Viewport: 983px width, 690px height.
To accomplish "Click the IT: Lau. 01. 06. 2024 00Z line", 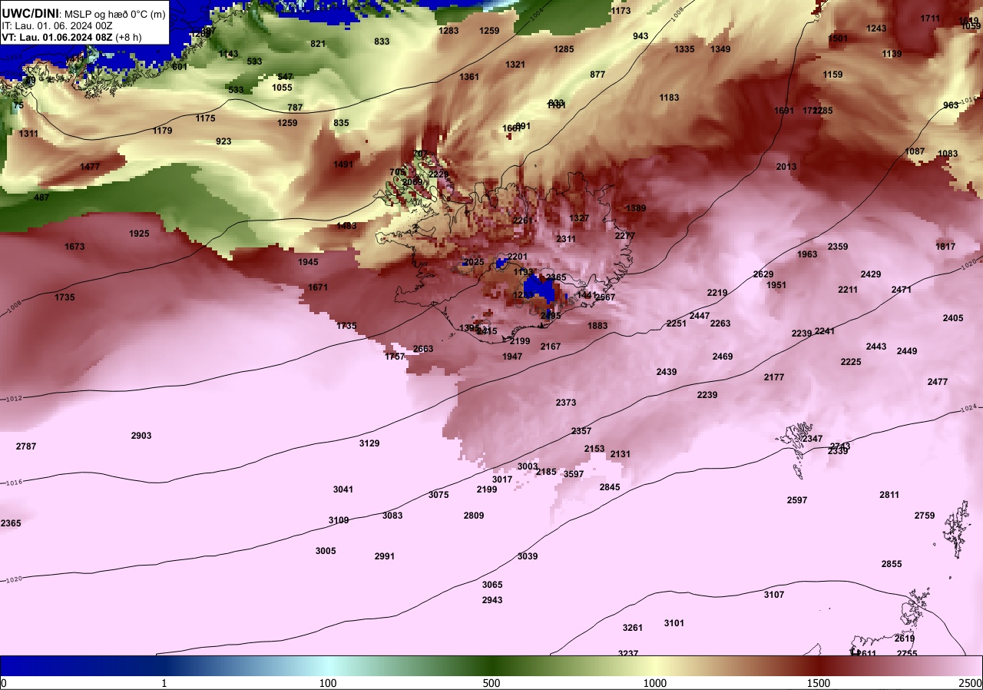I will (x=58, y=25).
